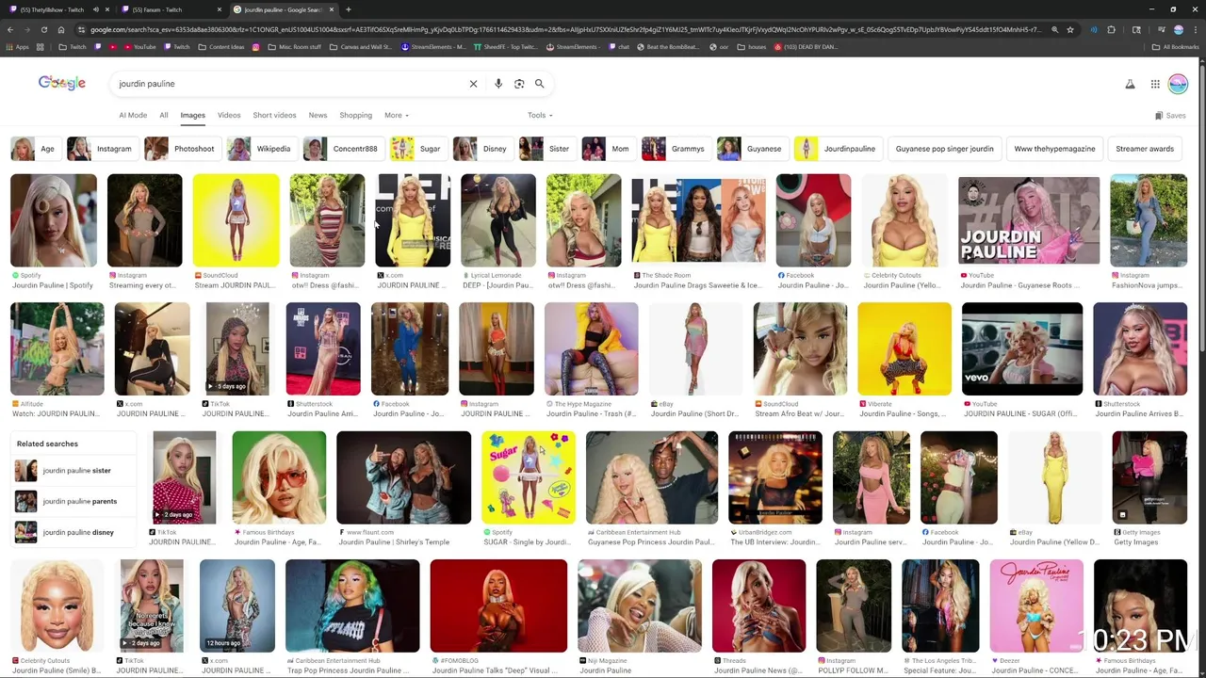
Task: Open the Saves bookmark link
Action: click(1170, 116)
